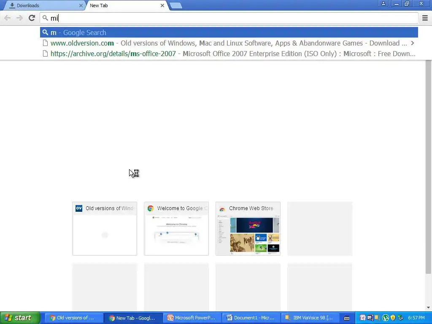Click the uTorrent tray icon

coord(386,318)
